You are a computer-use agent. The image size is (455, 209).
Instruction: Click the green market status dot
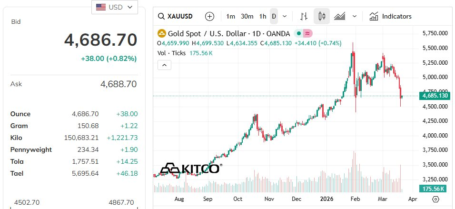coord(298,33)
